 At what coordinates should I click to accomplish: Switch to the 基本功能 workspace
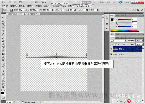pos(86,2)
